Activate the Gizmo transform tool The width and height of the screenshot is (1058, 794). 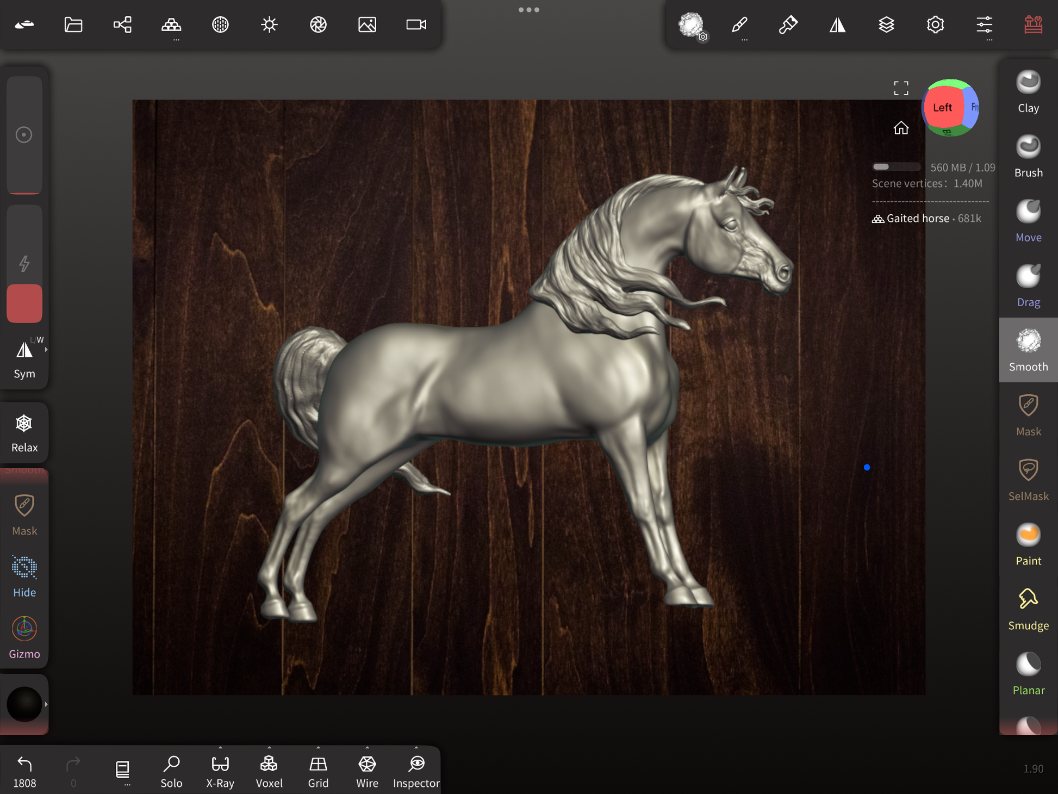[x=24, y=637]
